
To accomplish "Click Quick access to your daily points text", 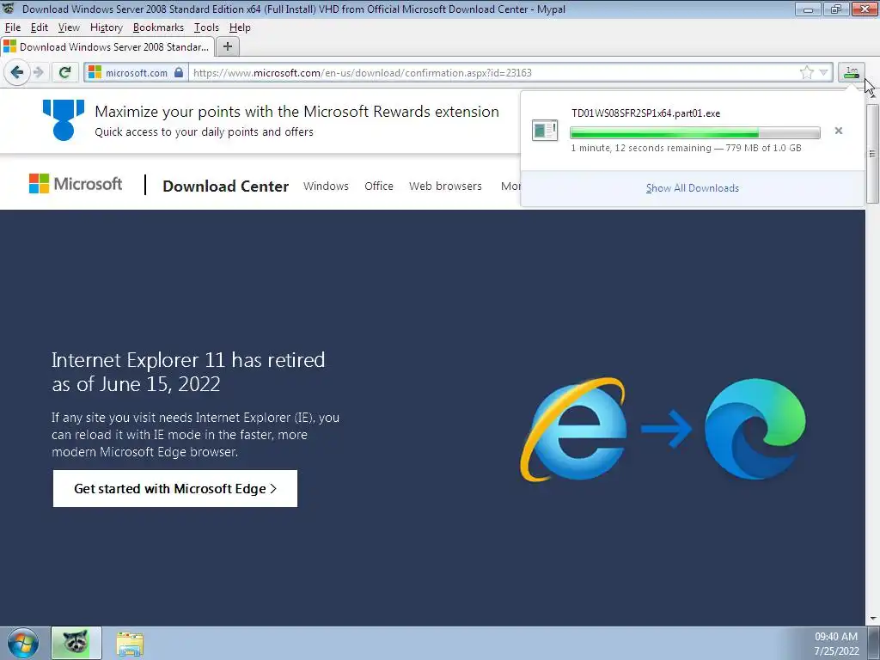I will (x=204, y=132).
